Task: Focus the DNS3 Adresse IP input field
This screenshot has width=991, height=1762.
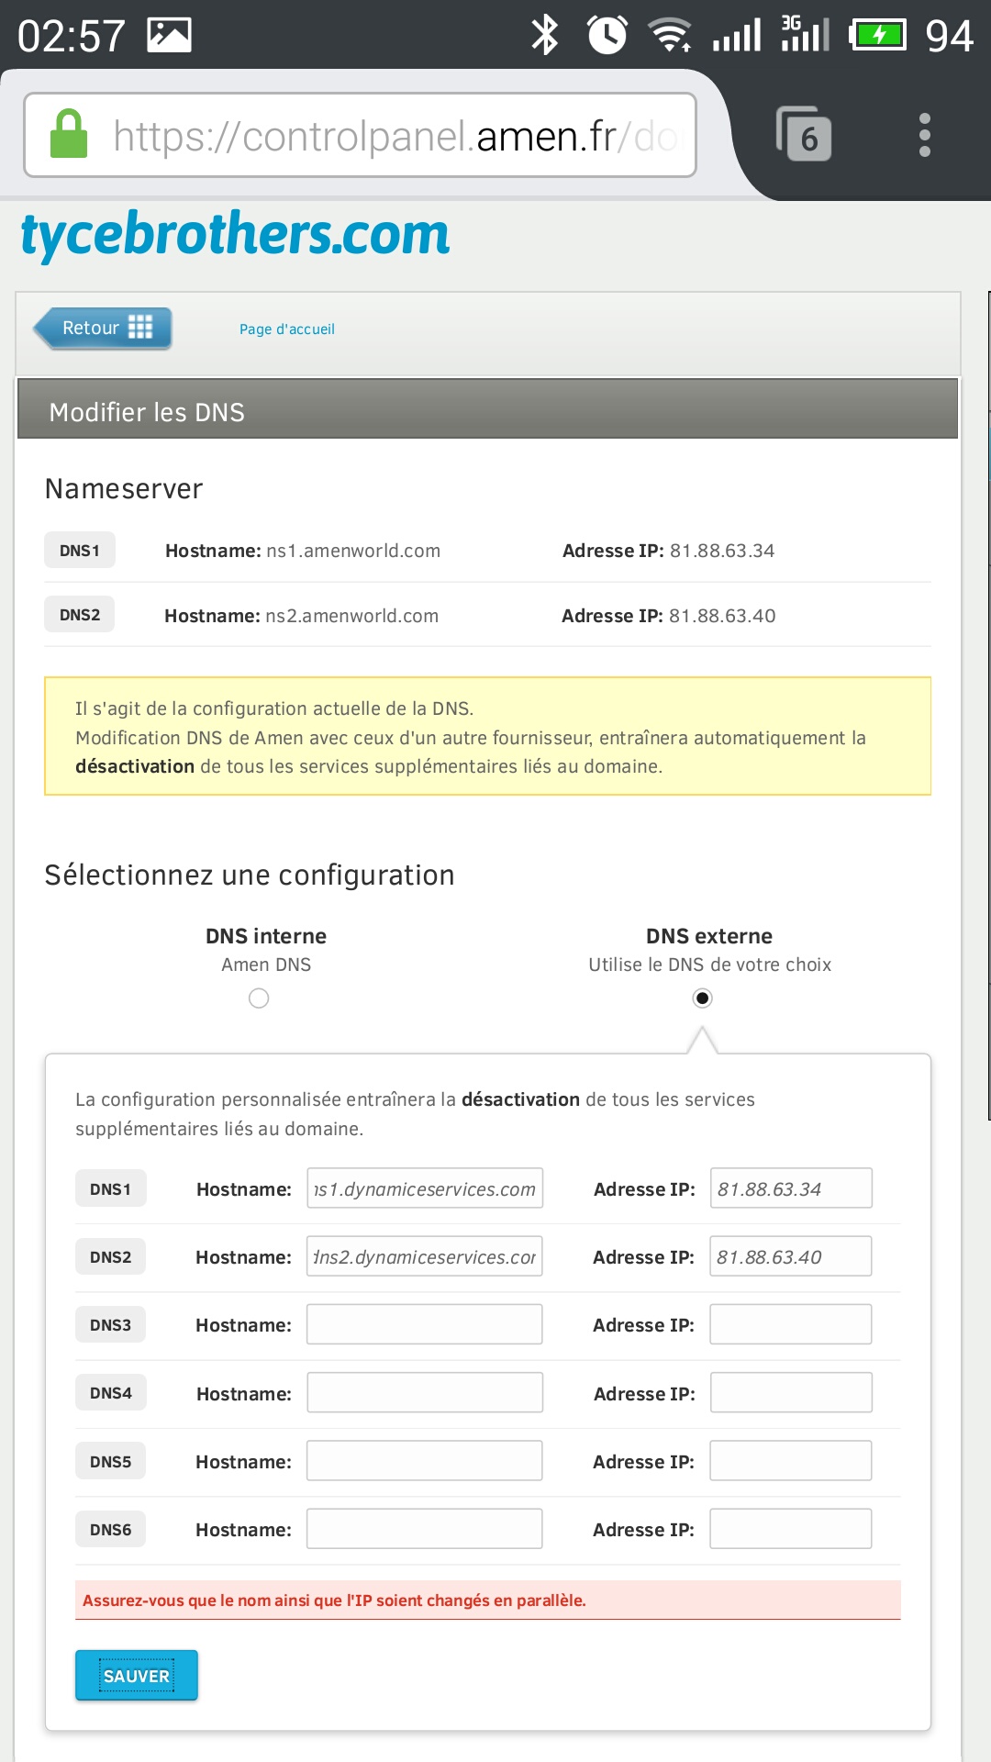Action: [x=791, y=1324]
